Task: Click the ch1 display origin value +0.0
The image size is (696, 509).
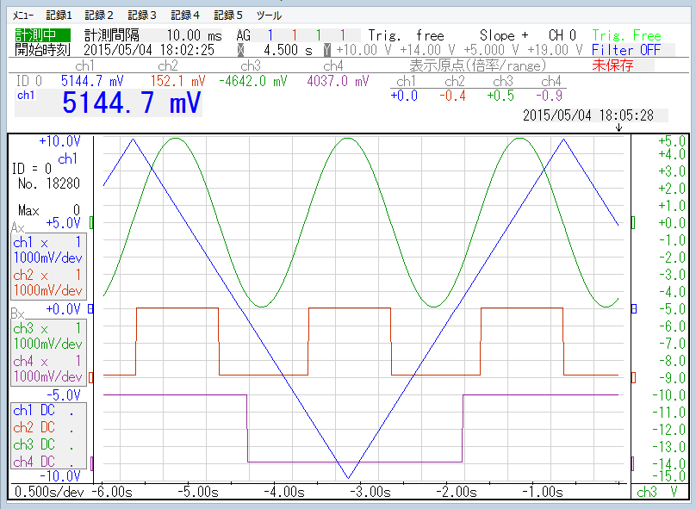Action: coord(404,96)
